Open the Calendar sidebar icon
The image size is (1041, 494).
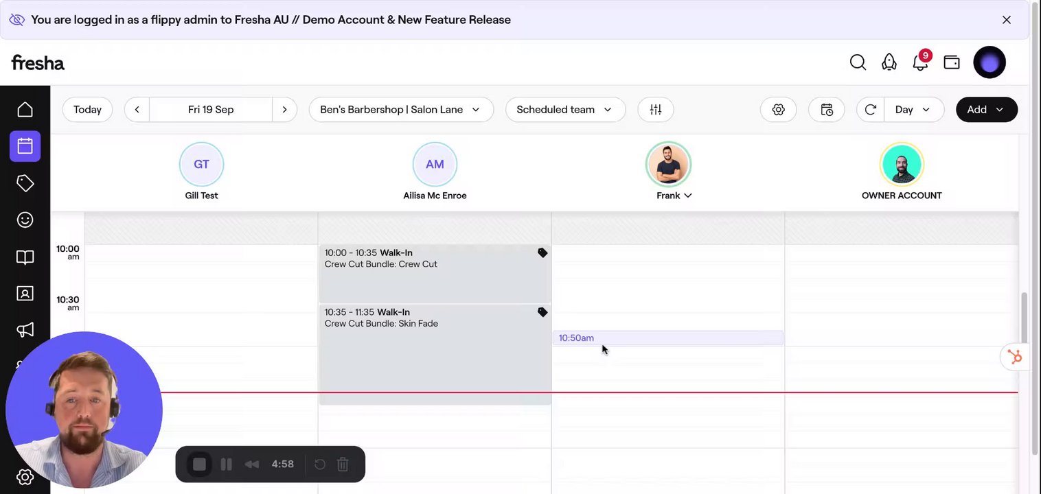pyautogui.click(x=25, y=146)
